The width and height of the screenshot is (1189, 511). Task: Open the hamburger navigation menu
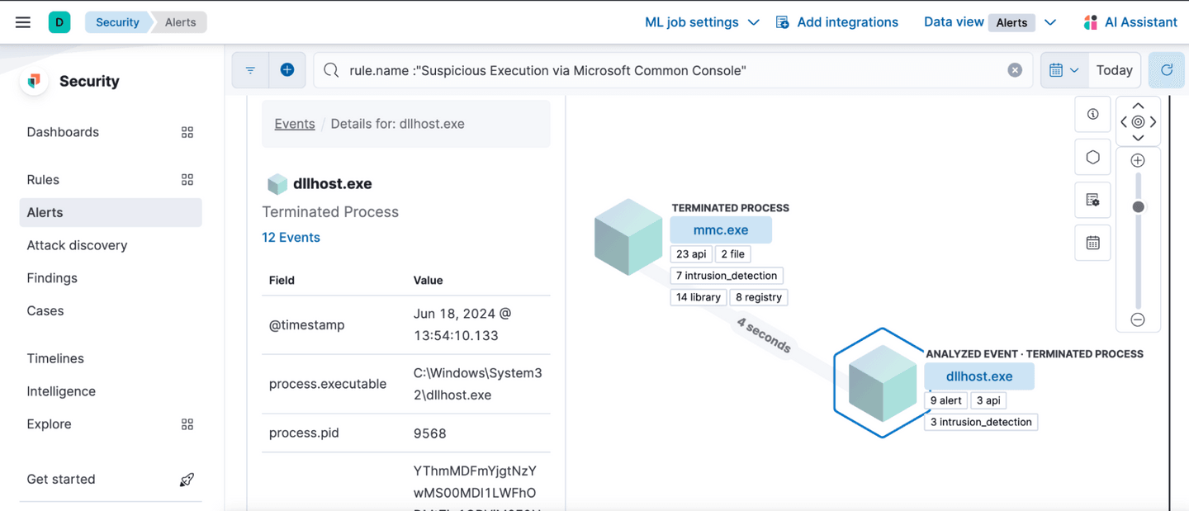[23, 22]
